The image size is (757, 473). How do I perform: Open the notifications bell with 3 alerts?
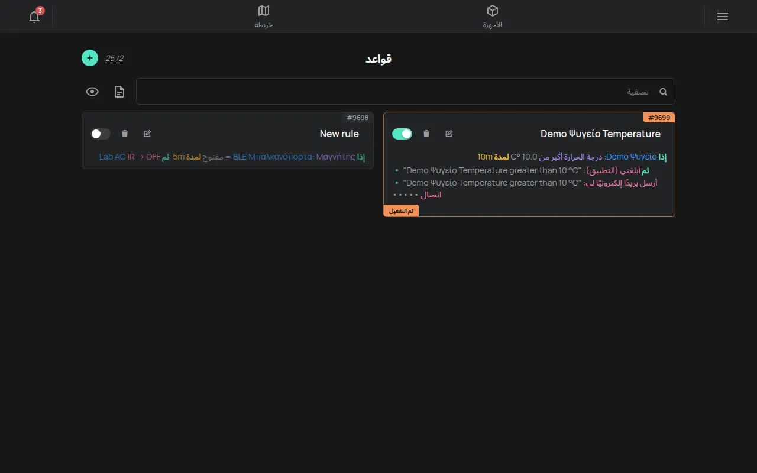tap(34, 17)
